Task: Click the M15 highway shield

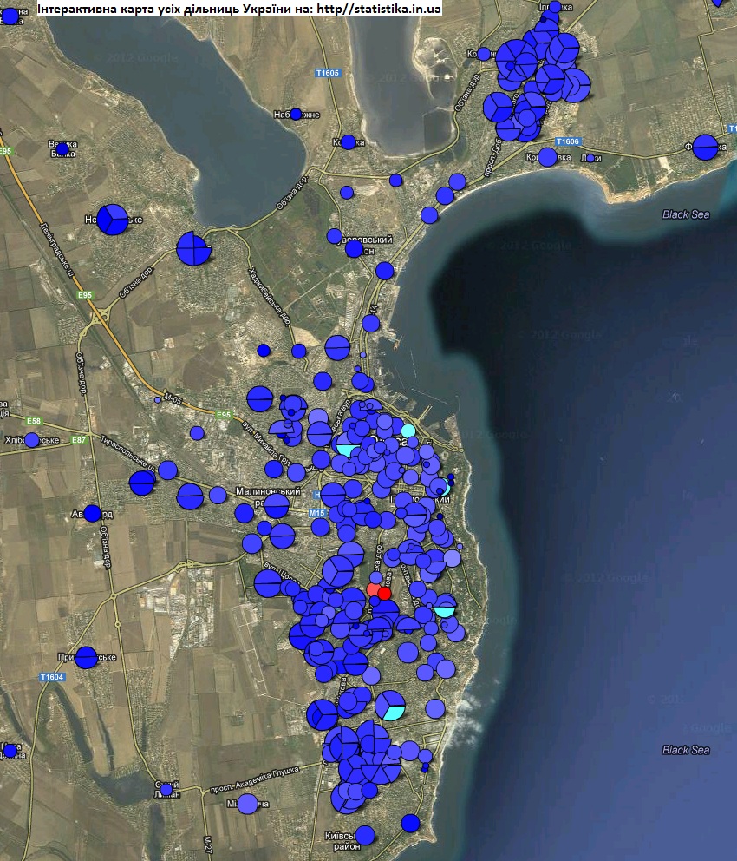Action: click(317, 513)
